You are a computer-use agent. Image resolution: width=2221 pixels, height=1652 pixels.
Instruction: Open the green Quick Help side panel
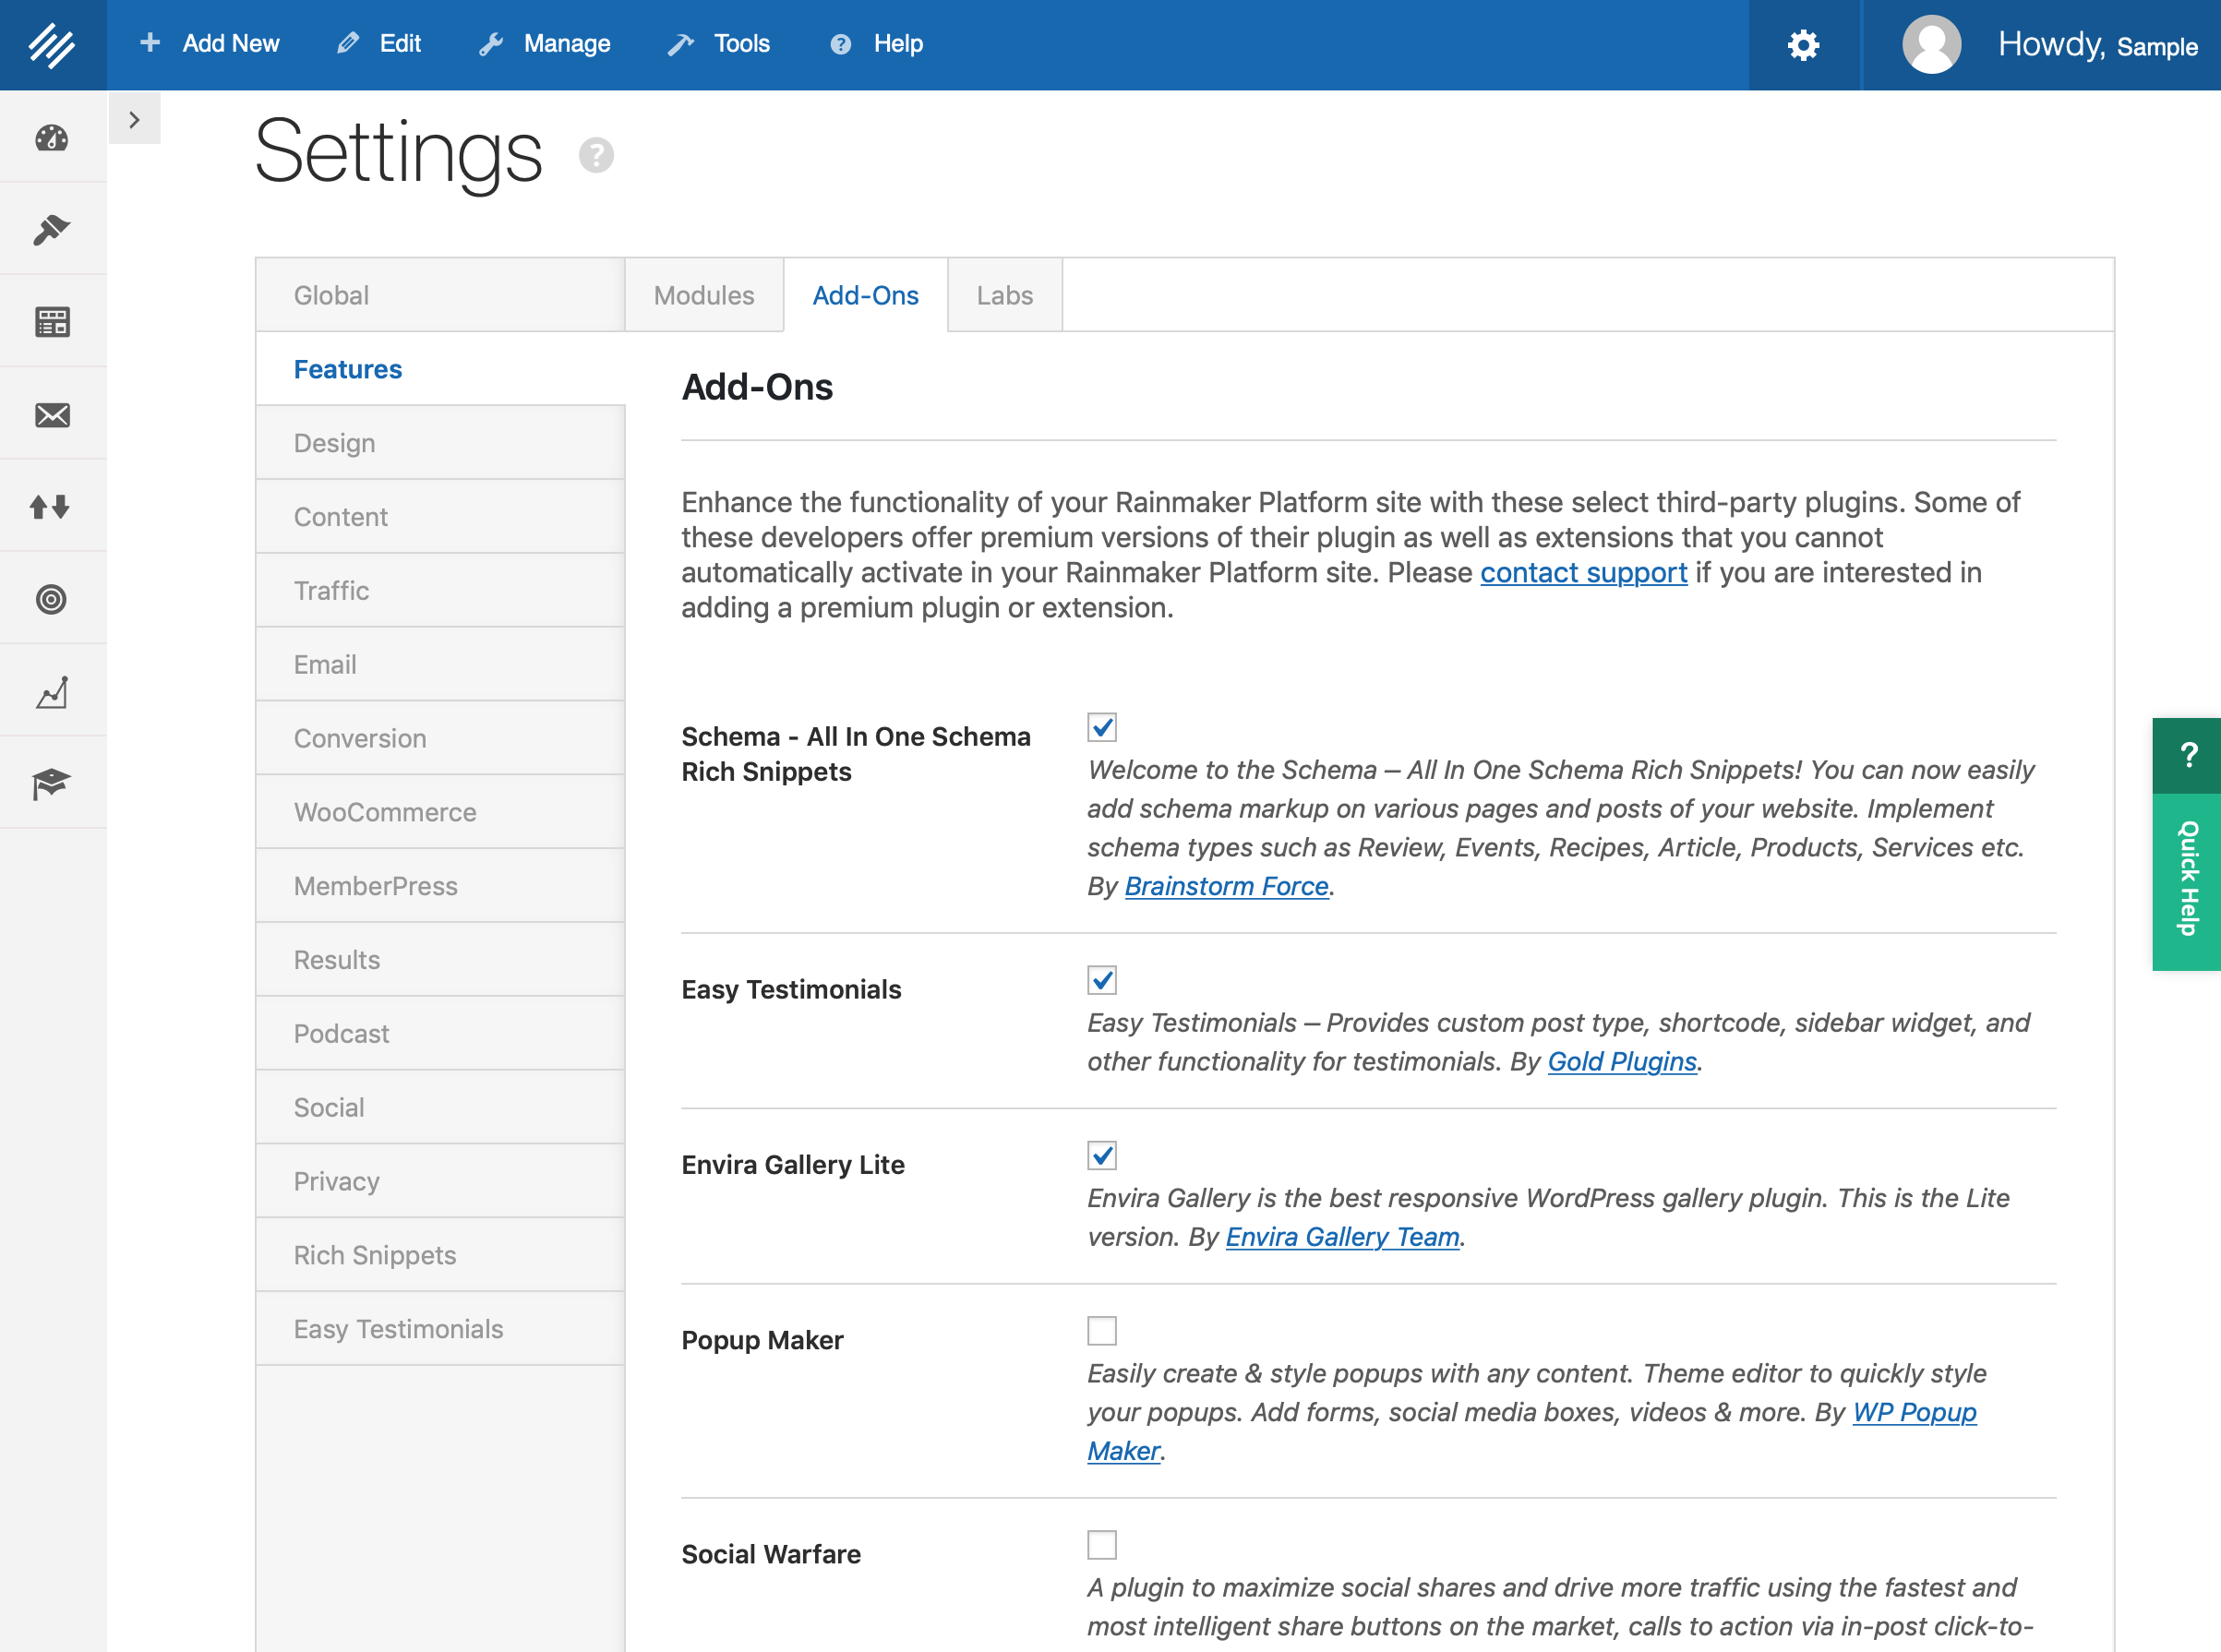click(2188, 878)
